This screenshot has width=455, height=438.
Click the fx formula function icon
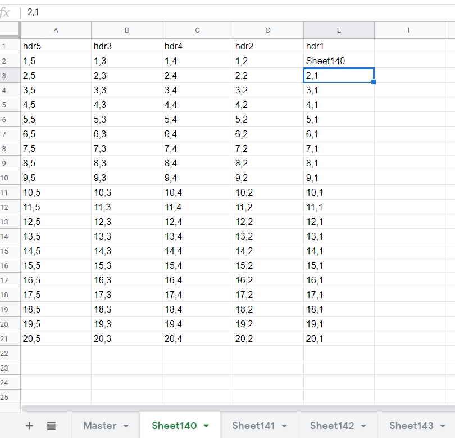[6, 12]
